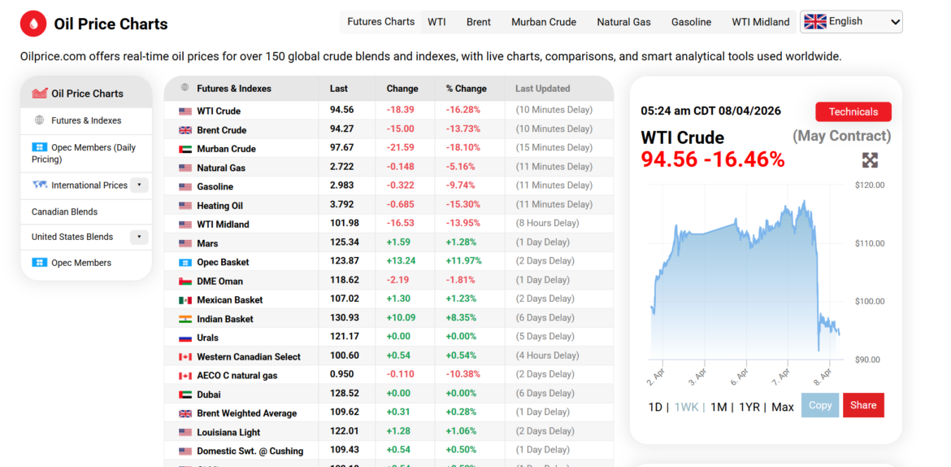This screenshot has height=467, width=951.
Task: Expand the International Prices arrow
Action: coord(139,185)
